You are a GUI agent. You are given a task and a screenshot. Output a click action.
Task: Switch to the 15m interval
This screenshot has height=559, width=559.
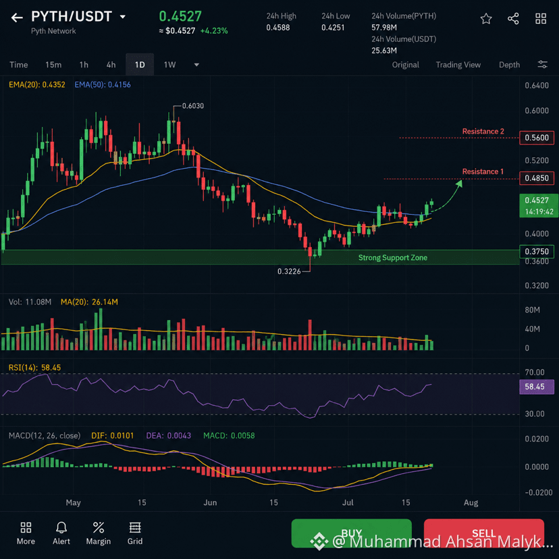point(53,65)
